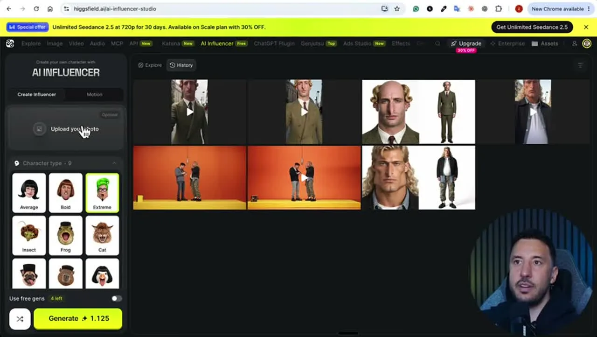Choose the Bold character type
This screenshot has width=597, height=337.
pyautogui.click(x=66, y=193)
